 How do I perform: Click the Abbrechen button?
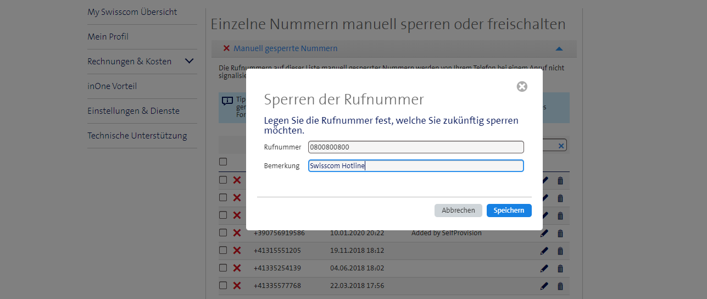(x=458, y=211)
